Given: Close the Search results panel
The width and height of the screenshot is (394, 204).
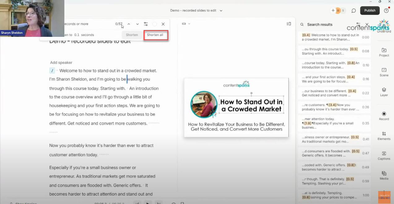Looking at the screenshot, I should click(367, 24).
